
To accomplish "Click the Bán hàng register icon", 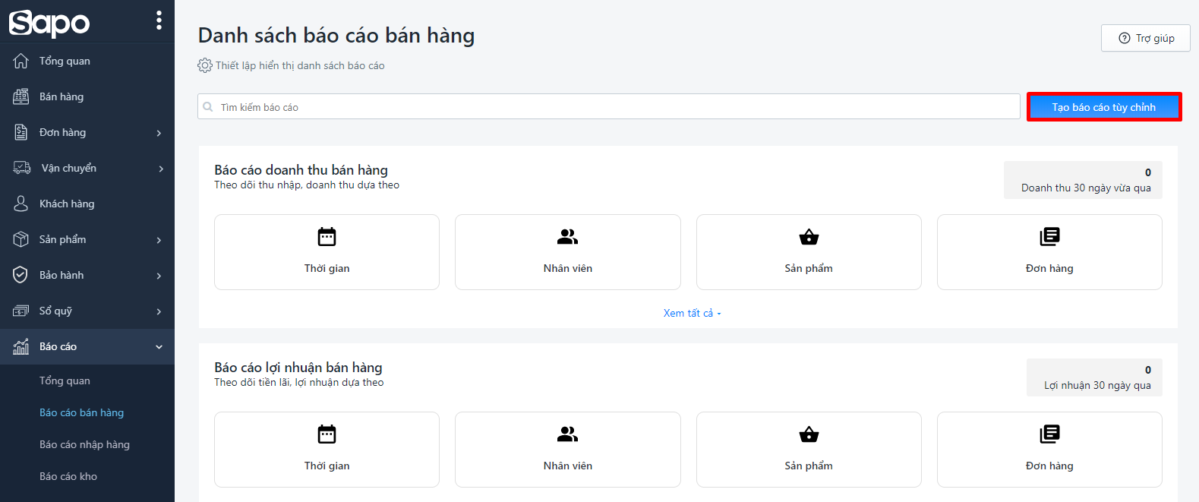I will 21,96.
